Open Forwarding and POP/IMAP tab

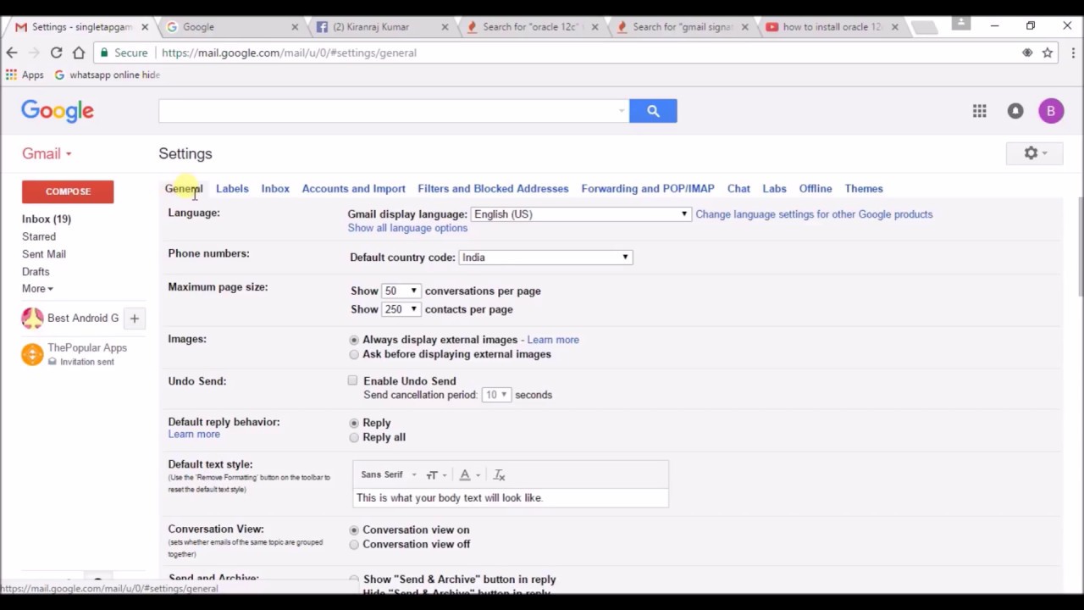tap(648, 189)
